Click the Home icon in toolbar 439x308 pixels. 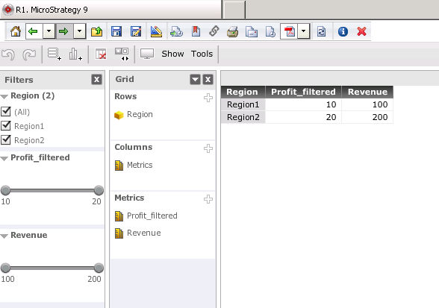pyautogui.click(x=16, y=31)
